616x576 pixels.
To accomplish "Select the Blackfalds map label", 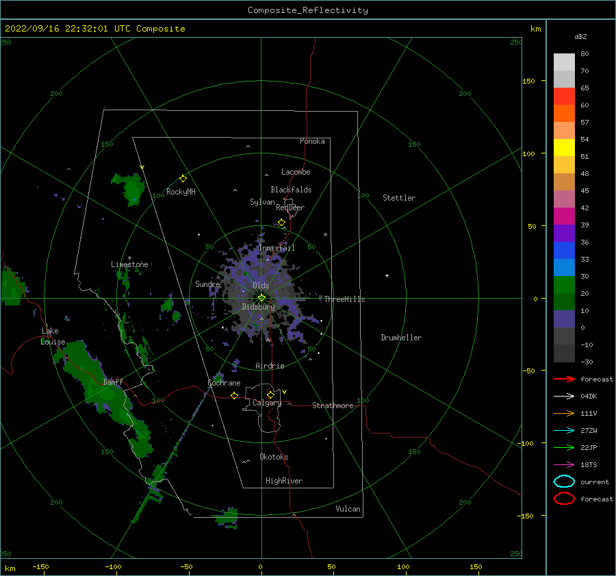I will click(x=291, y=190).
